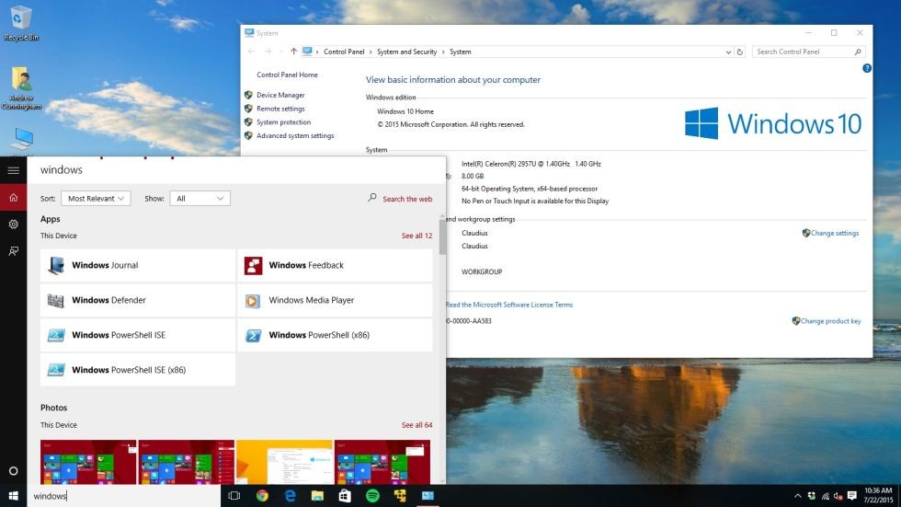Screen dimensions: 901x507
Task: Open Andrew Cunningham user folder icon
Action: 21,87
